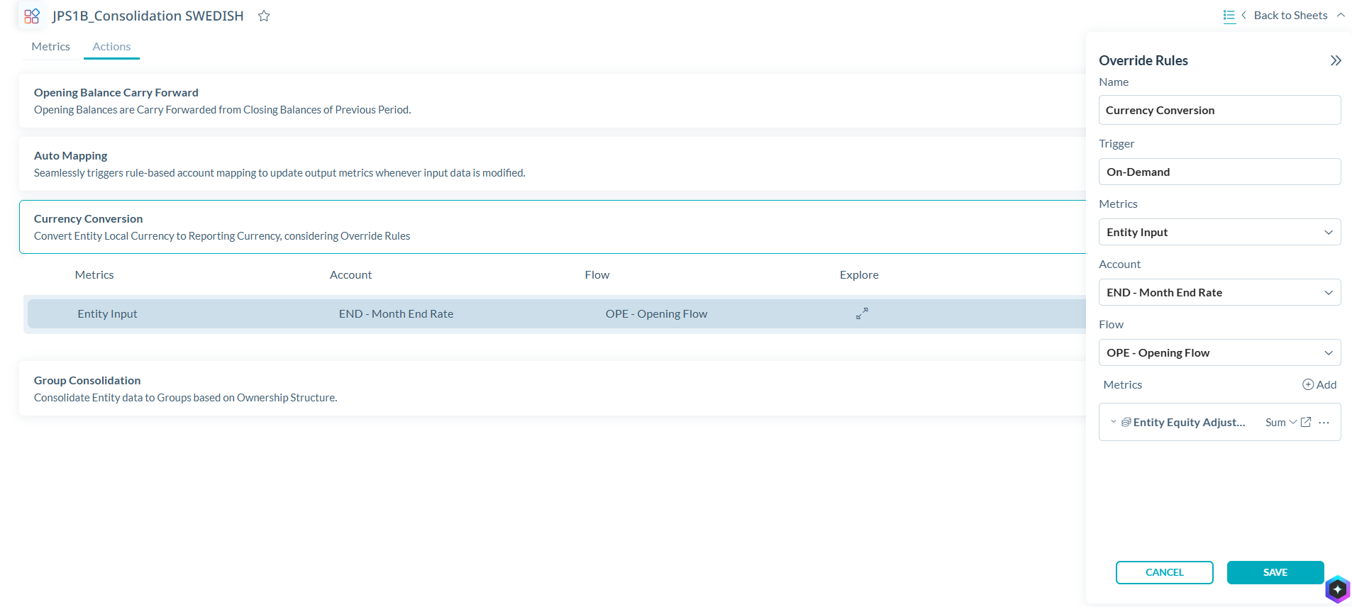Cancel the override rule edits
The image size is (1352, 607).
(1164, 572)
